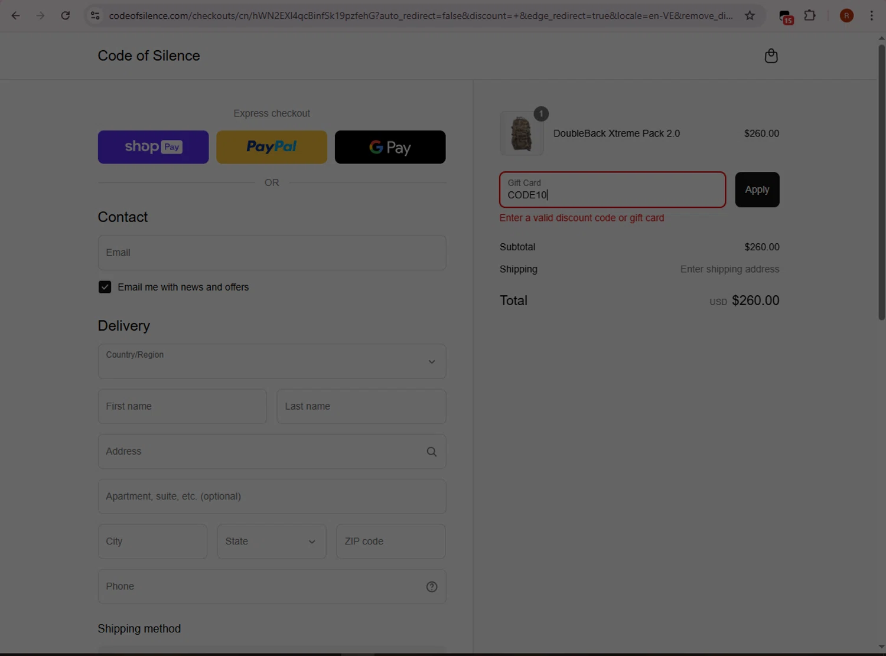The width and height of the screenshot is (886, 656).
Task: Bookmark this page with the star icon
Action: (x=750, y=16)
